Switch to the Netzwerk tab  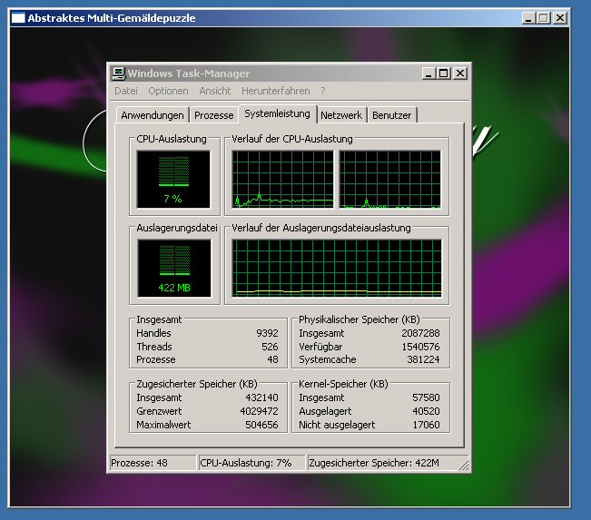tap(341, 115)
